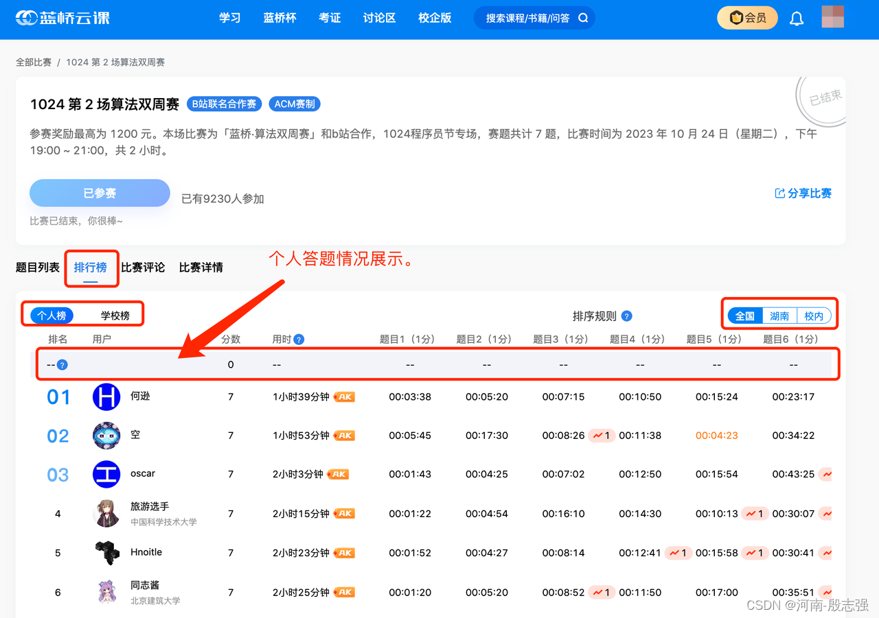Open 何逊's avatar
Screen dimensions: 879x618
[x=106, y=397]
